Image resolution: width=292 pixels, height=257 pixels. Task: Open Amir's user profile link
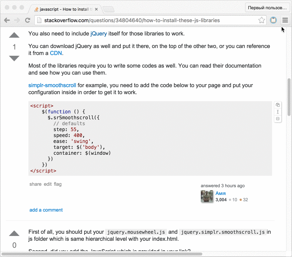point(221,193)
